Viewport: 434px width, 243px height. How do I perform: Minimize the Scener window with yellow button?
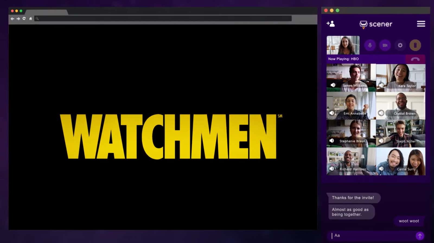[331, 10]
